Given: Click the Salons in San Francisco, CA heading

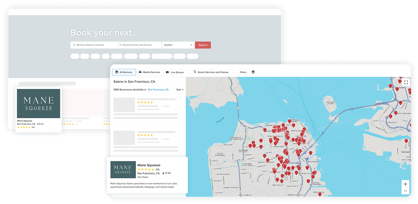Looking at the screenshot, I should tap(134, 82).
